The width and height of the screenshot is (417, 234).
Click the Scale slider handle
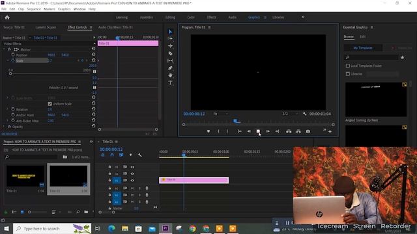(x=10, y=73)
